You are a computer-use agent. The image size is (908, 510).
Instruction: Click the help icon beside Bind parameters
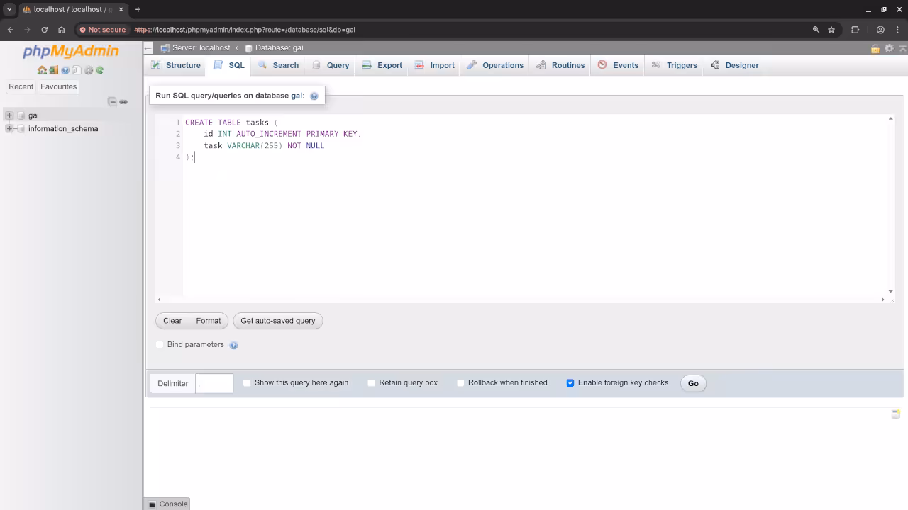click(233, 345)
